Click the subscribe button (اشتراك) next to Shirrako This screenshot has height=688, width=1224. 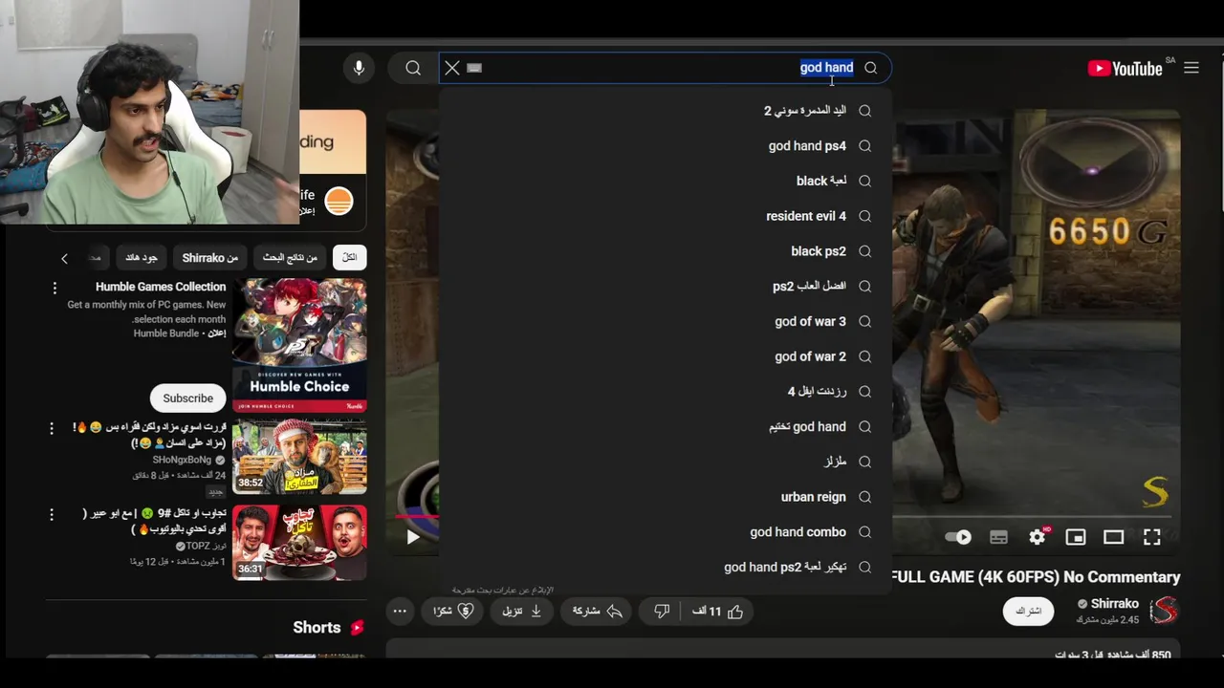[1028, 612]
